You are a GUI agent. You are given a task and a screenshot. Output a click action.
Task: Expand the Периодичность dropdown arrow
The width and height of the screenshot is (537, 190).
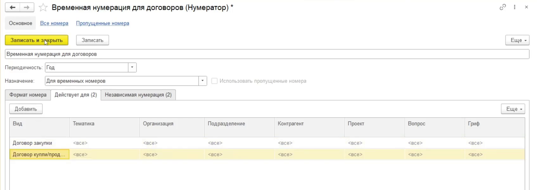pyautogui.click(x=132, y=67)
